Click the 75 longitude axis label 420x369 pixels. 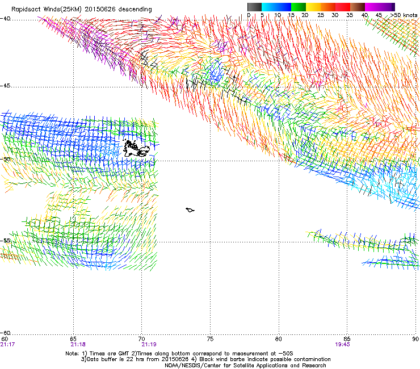click(210, 339)
